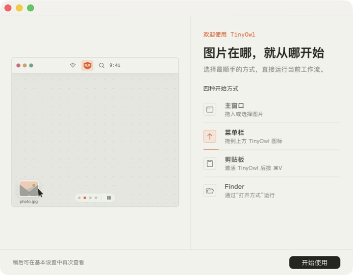Zoom the window with green button
The image size is (353, 275).
30,8
